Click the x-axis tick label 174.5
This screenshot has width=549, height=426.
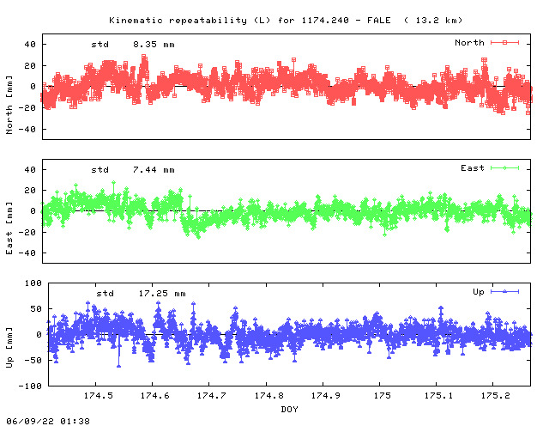pos(99,395)
